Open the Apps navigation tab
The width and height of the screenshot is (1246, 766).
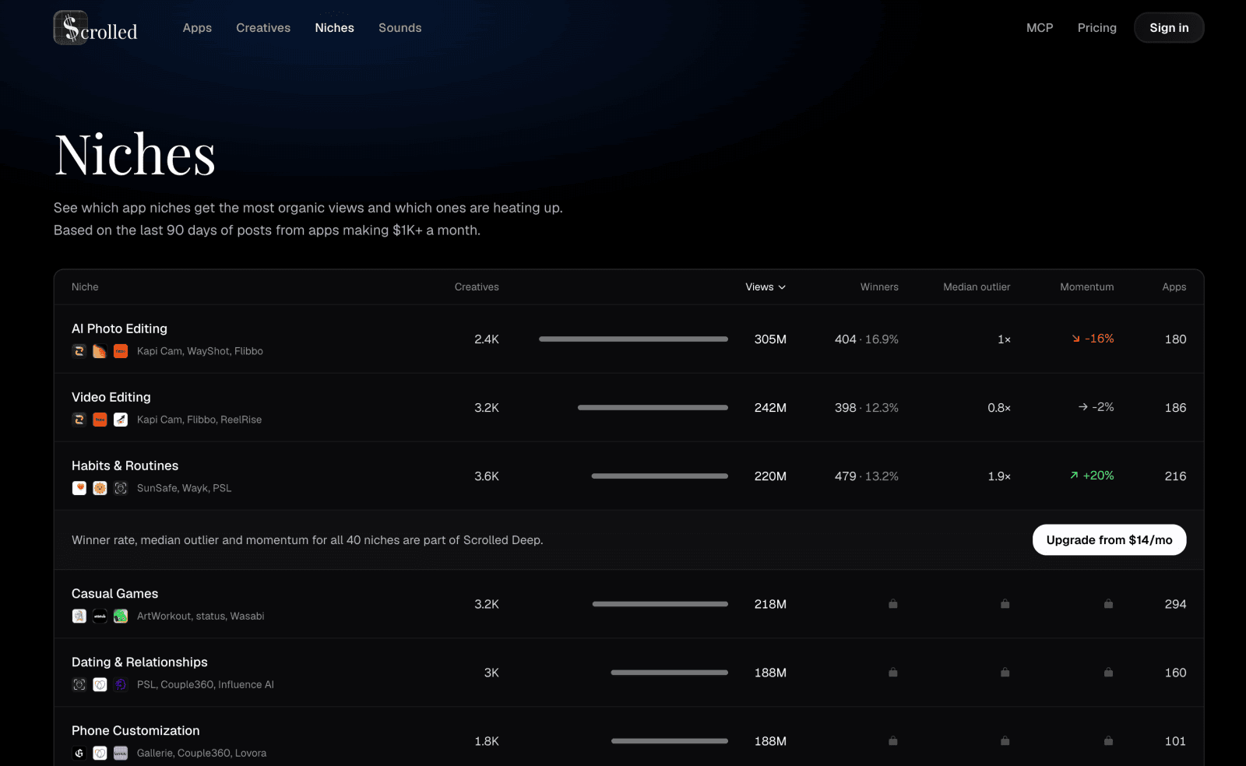(197, 28)
